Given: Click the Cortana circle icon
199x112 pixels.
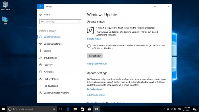Looking at the screenshot, I should pos(10,109).
